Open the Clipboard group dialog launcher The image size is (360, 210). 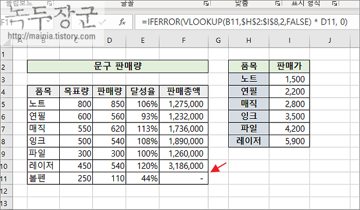coord(50,3)
